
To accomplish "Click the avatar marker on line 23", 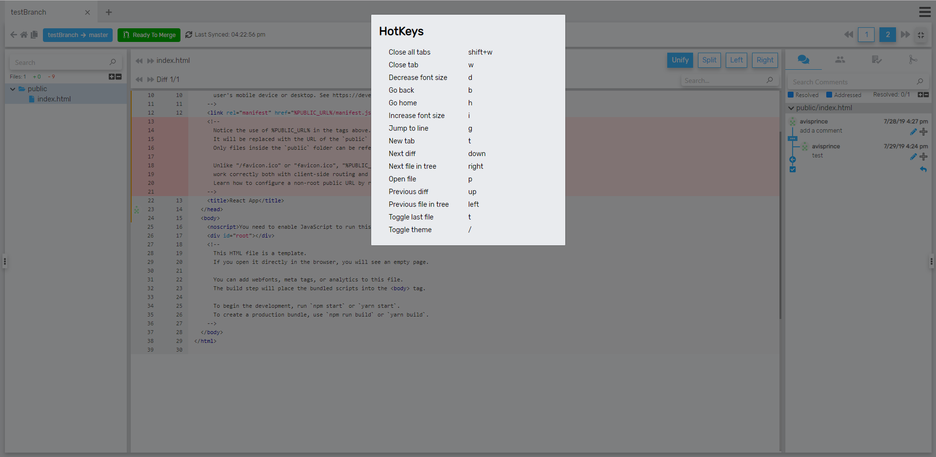I will [x=137, y=210].
